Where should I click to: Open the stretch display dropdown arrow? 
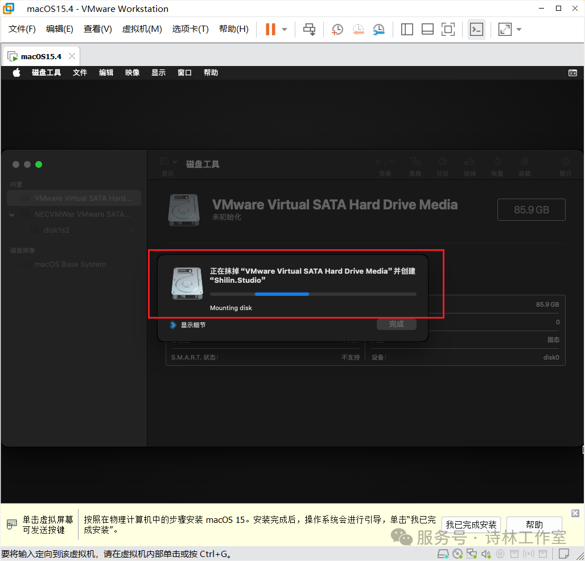click(x=519, y=30)
